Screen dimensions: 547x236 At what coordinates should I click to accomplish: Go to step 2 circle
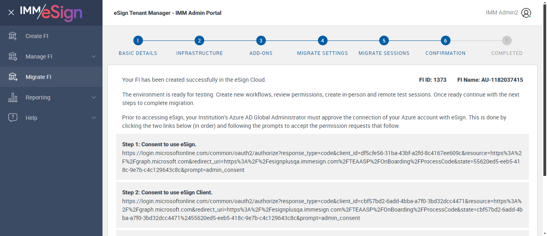(x=199, y=40)
